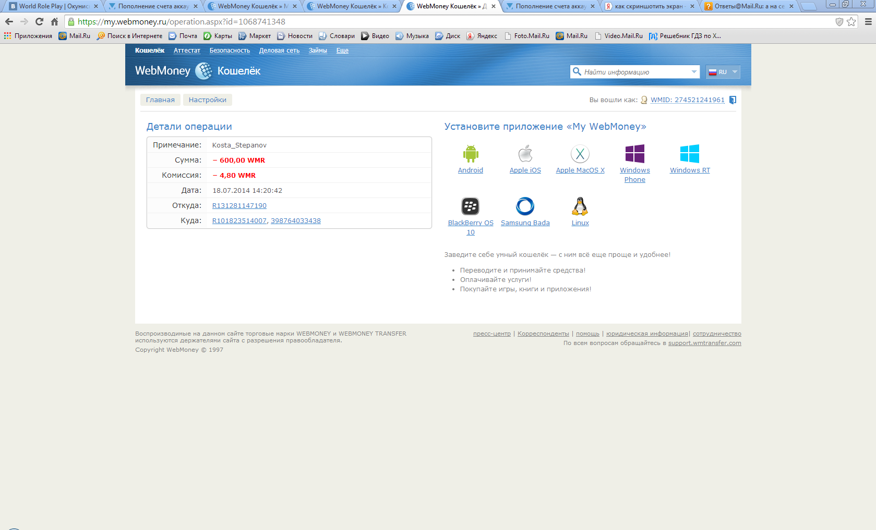Image resolution: width=876 pixels, height=530 pixels.
Task: Open the Apple iOS app icon
Action: [x=525, y=154]
